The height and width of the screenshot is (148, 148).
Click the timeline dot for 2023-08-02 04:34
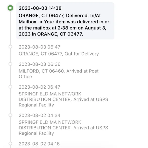pyautogui.click(x=10, y=115)
